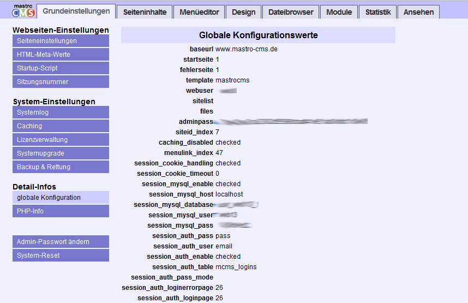Click the mastro CMS logo
The height and width of the screenshot is (303, 468).
(x=23, y=11)
